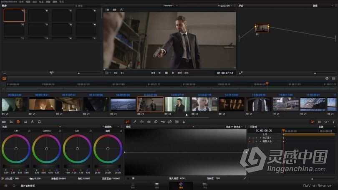The height and width of the screenshot is (190, 338).
Task: Open the 文件 menu
Action: 21,2
